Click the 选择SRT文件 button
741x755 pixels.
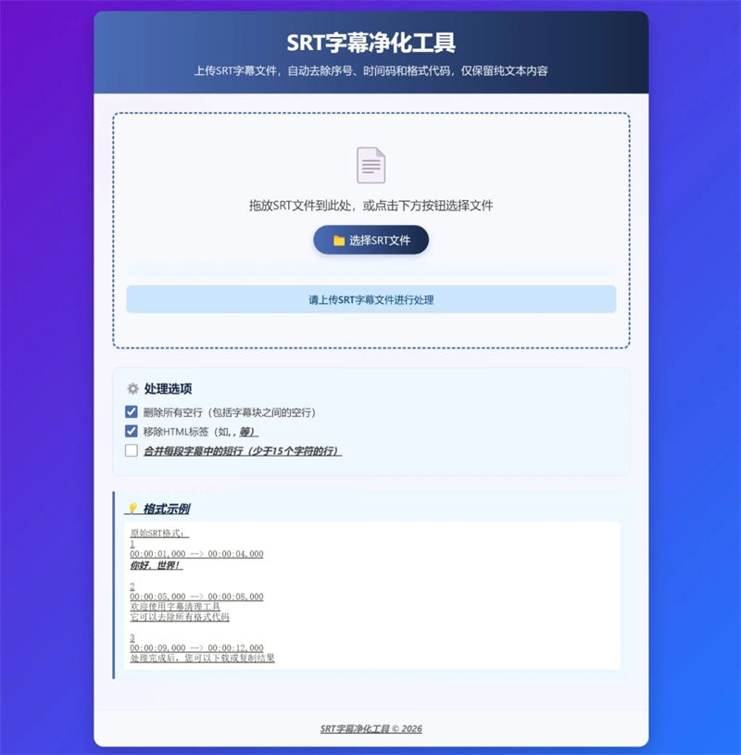tap(370, 240)
